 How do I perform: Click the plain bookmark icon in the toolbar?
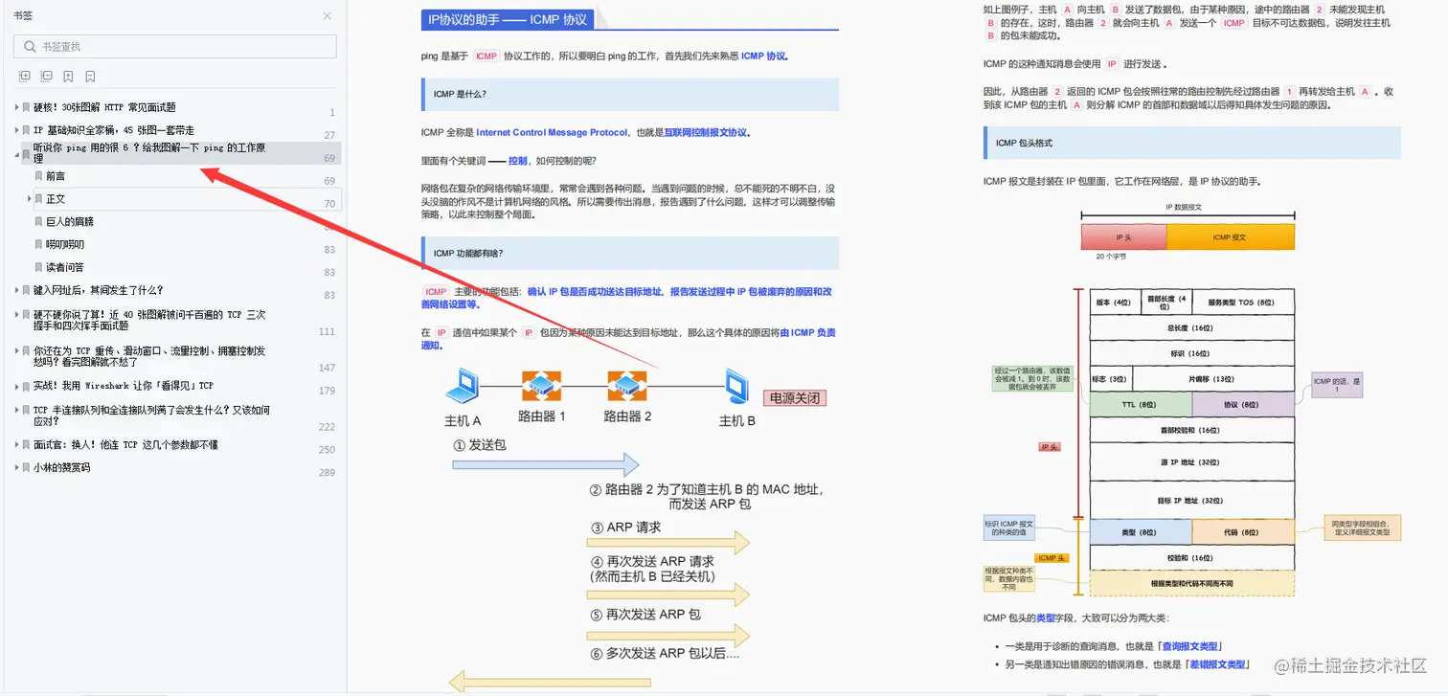[89, 76]
